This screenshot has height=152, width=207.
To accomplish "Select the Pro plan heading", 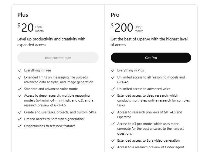I will pos(115,15).
